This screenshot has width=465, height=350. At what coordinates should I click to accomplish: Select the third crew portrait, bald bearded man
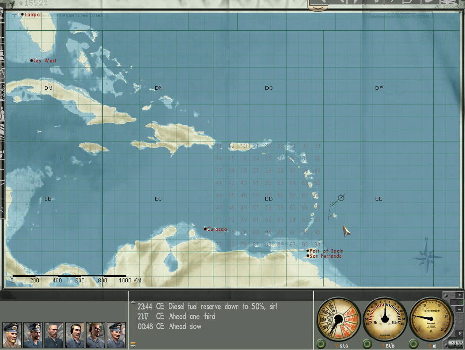[53, 335]
